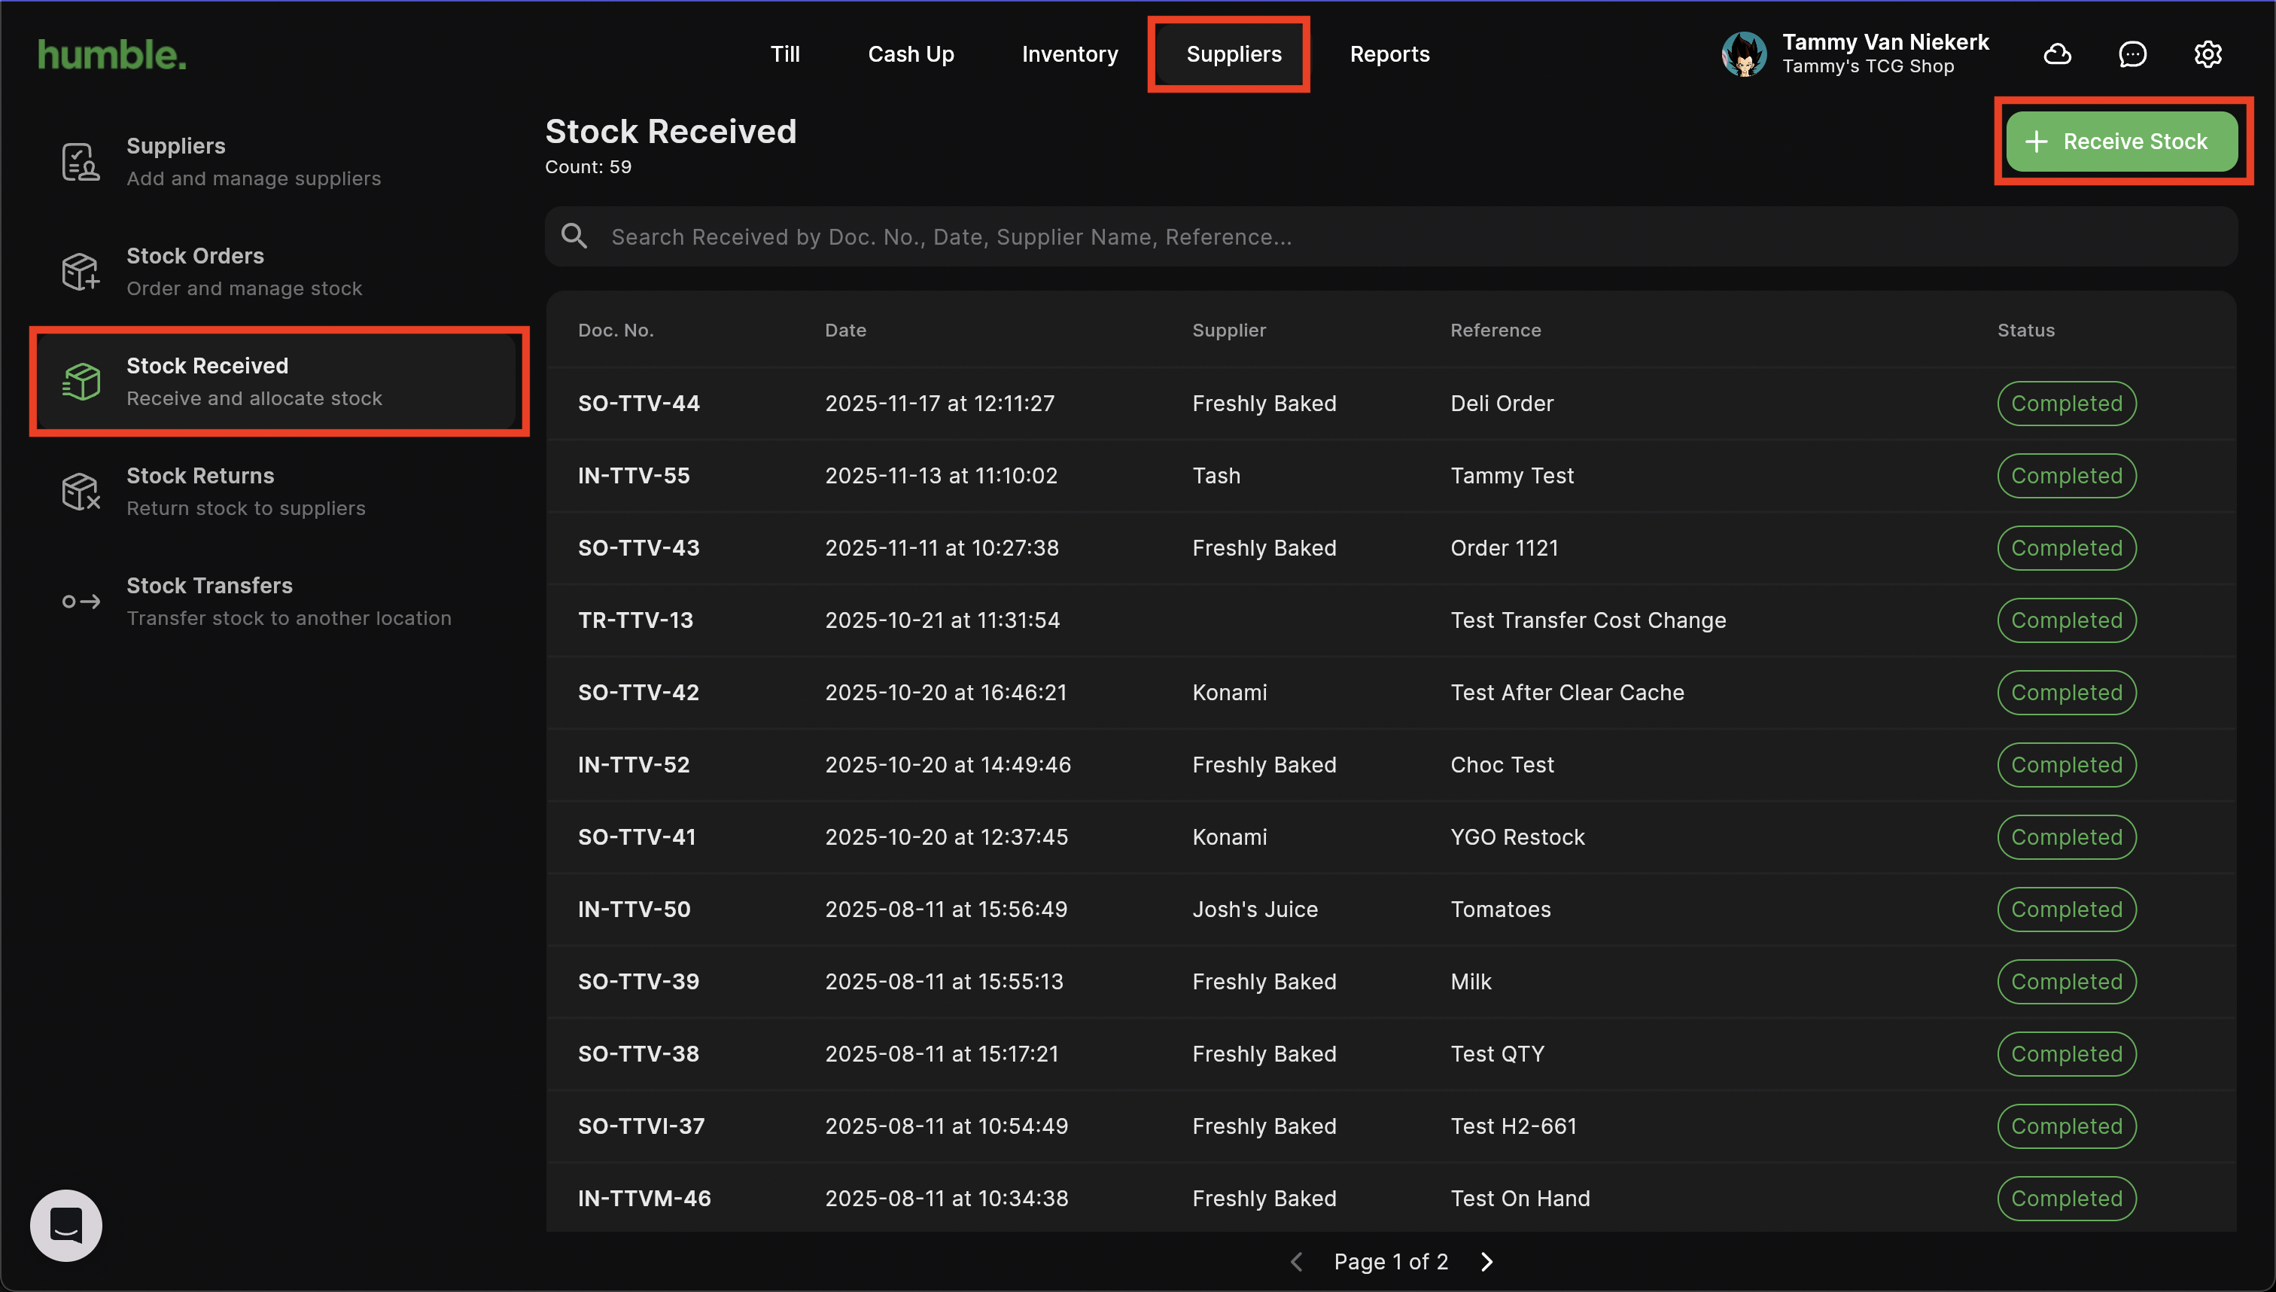Viewport: 2276px width, 1292px height.
Task: Click the Stock Transfers arrow icon
Action: coord(80,602)
